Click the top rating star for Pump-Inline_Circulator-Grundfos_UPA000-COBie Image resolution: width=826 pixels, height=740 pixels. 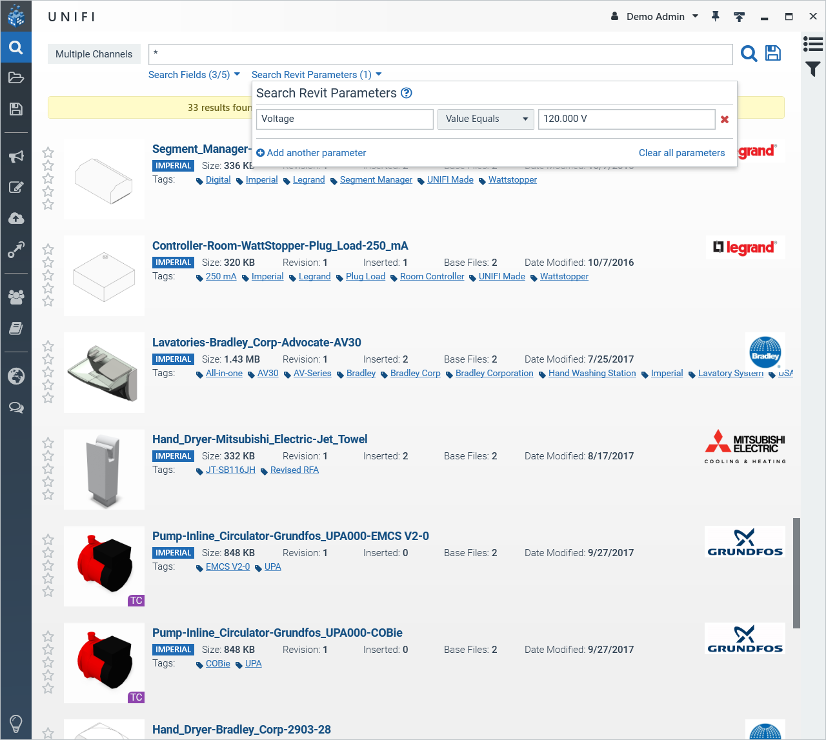[48, 637]
